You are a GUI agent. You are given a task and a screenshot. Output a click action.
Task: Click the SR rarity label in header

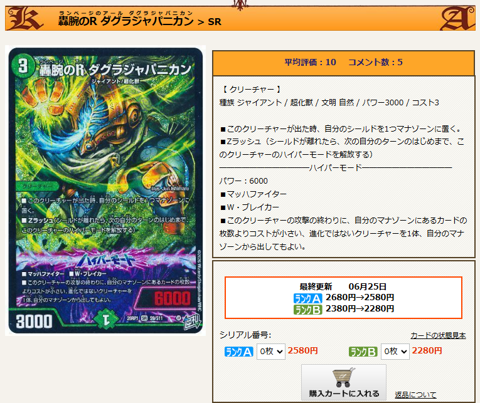pos(215,22)
